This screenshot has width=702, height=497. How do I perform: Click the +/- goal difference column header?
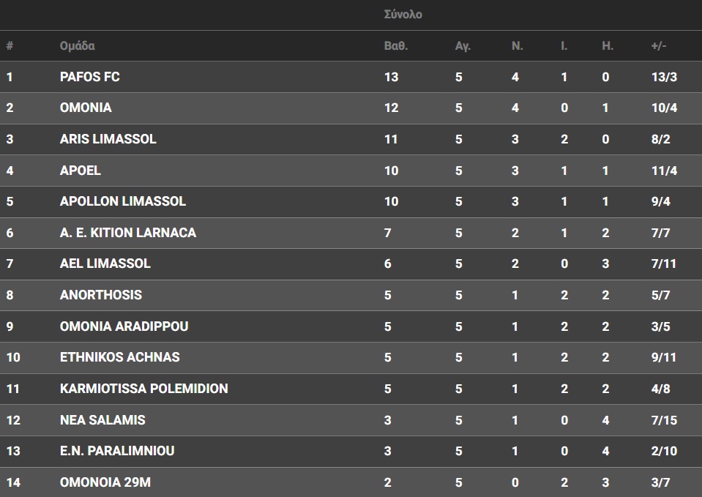pyautogui.click(x=659, y=45)
